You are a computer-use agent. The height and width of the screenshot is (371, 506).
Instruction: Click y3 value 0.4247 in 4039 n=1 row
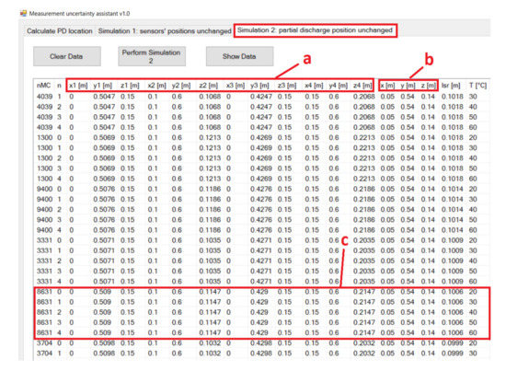point(261,97)
